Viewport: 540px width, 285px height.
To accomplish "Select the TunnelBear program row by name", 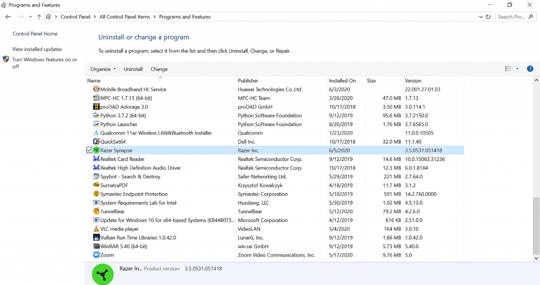I will click(x=112, y=211).
